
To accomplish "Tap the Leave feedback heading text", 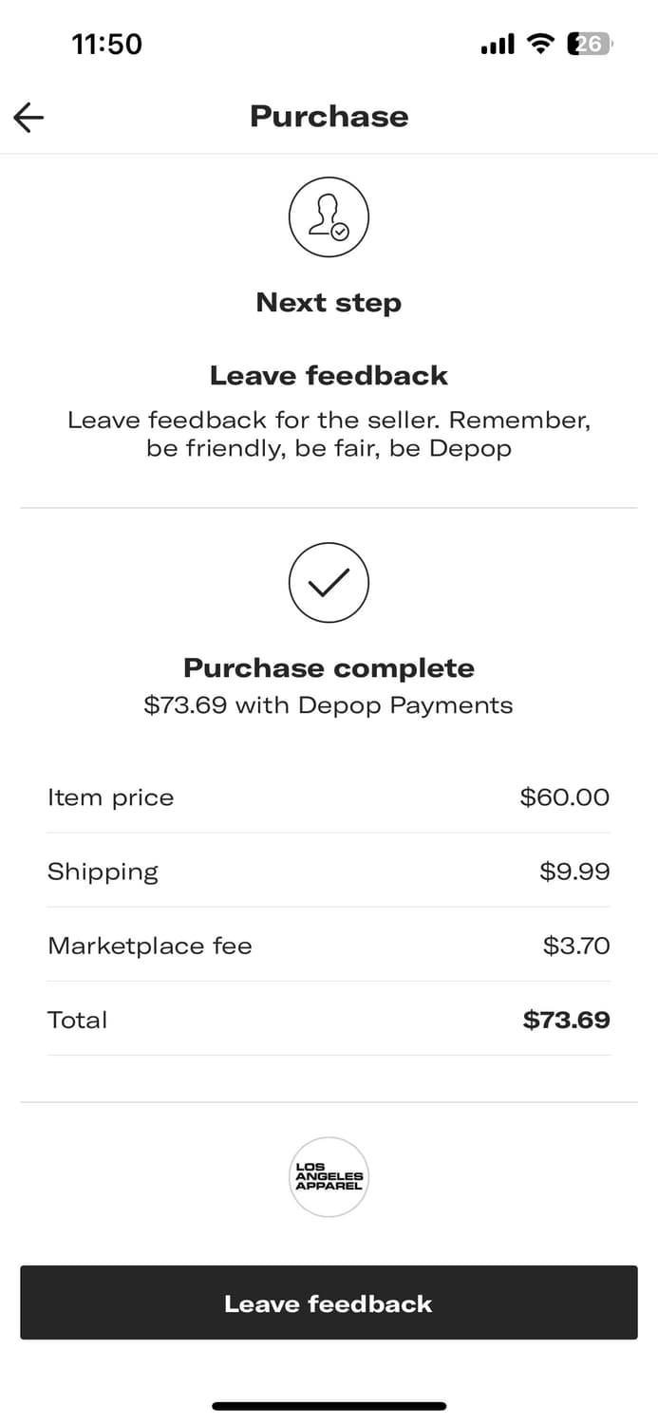I will (329, 376).
